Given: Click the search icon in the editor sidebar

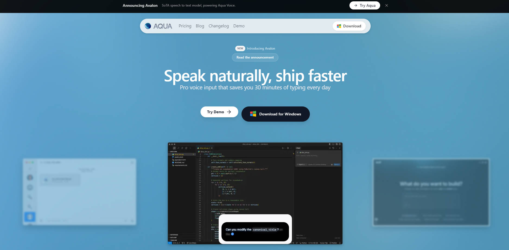Looking at the screenshot, I should (178, 148).
